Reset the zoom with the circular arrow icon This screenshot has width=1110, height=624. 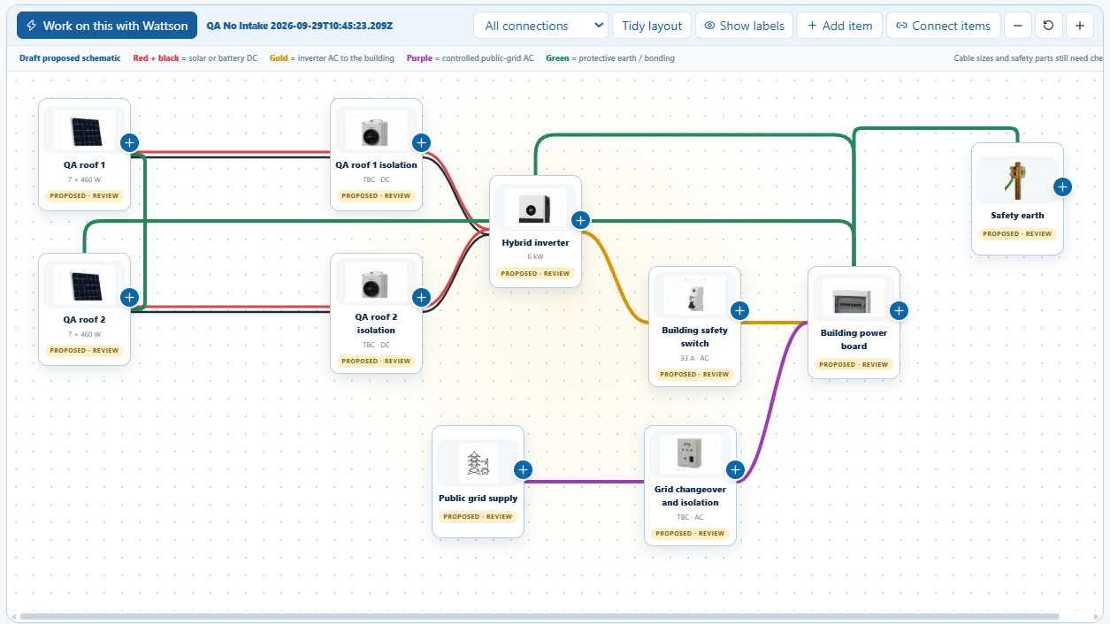(1048, 26)
